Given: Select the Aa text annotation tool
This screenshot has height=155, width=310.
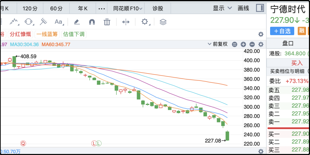Looking at the screenshot, I should 59,22.
